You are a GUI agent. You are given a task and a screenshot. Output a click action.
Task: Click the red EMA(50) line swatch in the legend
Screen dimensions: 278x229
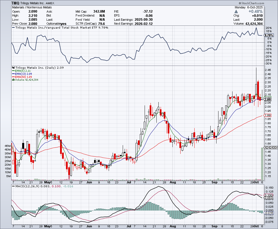point(13,77)
